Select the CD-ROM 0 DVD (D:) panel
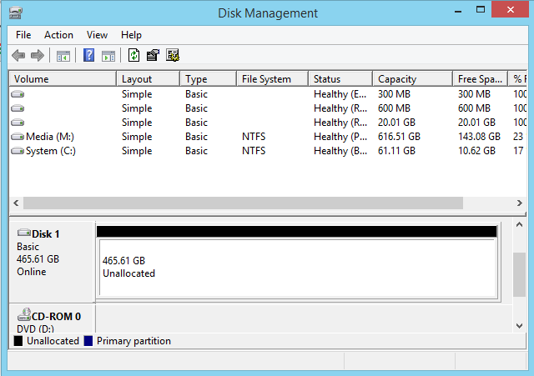534x376 pixels. pos(52,318)
